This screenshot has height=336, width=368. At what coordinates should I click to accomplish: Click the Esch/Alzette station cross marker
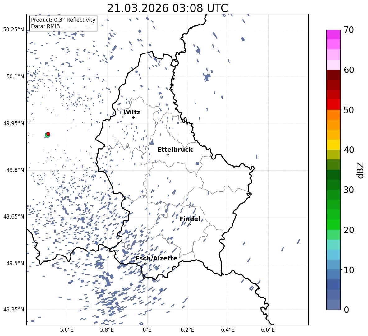click(x=145, y=264)
